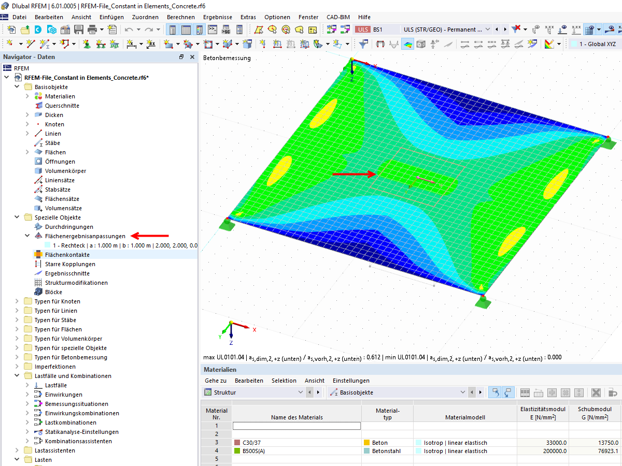This screenshot has width=622, height=466.
Task: Open the Berechnen menu
Action: 180,17
